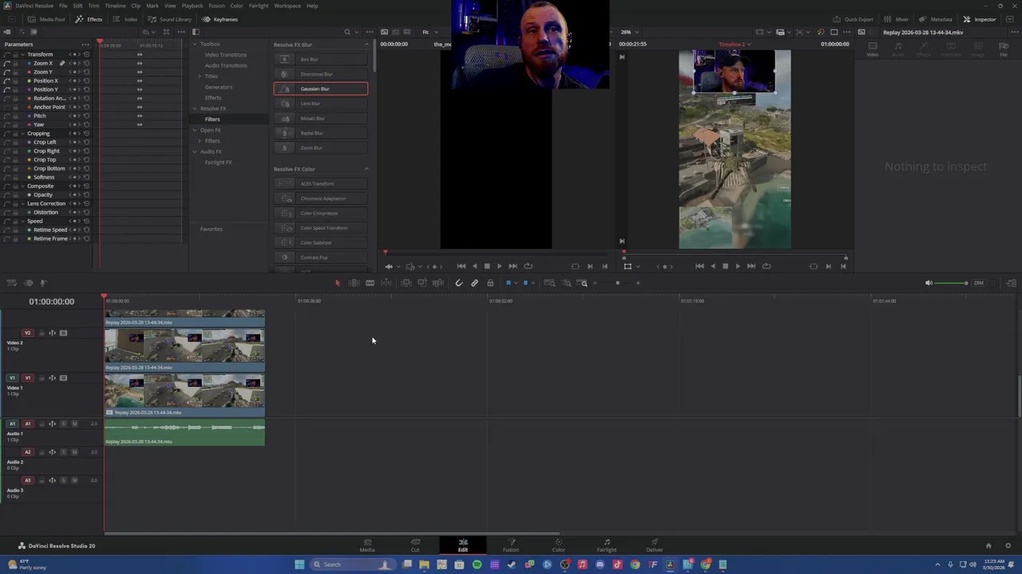Open the Sound Library panel
The height and width of the screenshot is (574, 1022).
click(170, 19)
